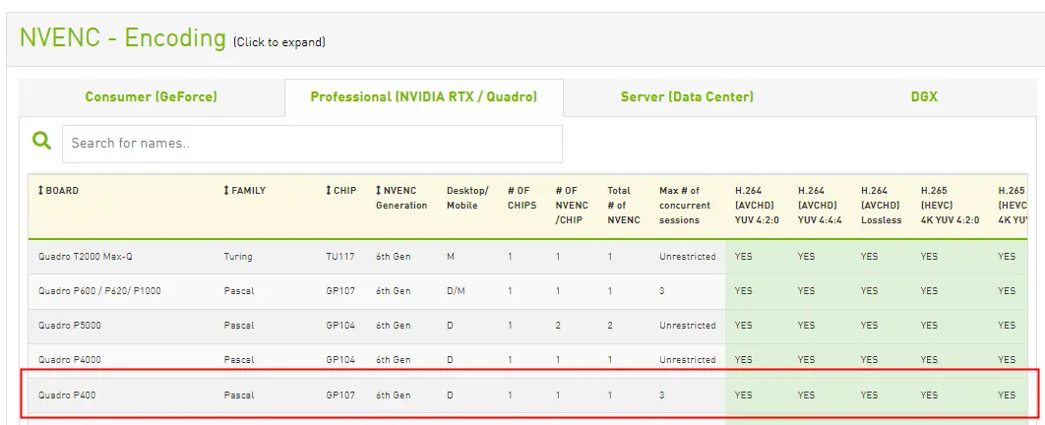Sort table by BOARD column arrow

40,191
